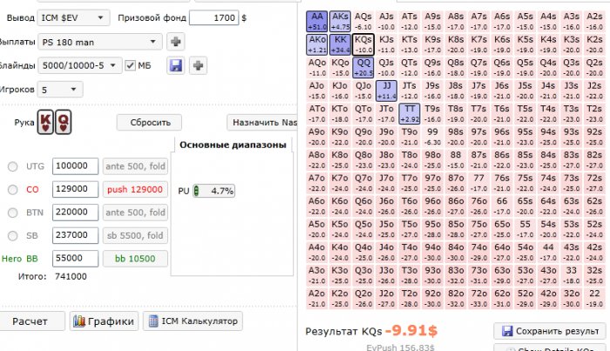Click the Результат KQs -9.91$ text
This screenshot has width=610, height=351.
[x=371, y=331]
